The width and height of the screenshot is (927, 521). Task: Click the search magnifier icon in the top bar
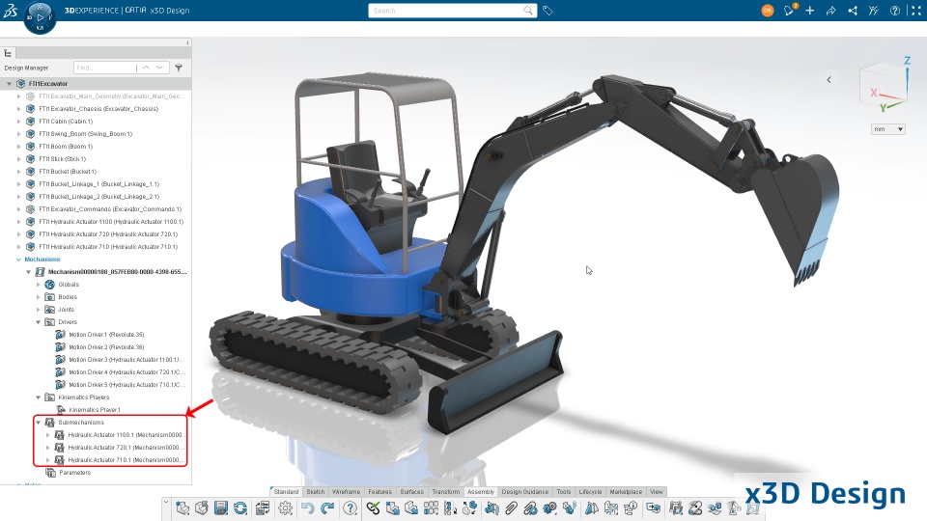pos(527,11)
